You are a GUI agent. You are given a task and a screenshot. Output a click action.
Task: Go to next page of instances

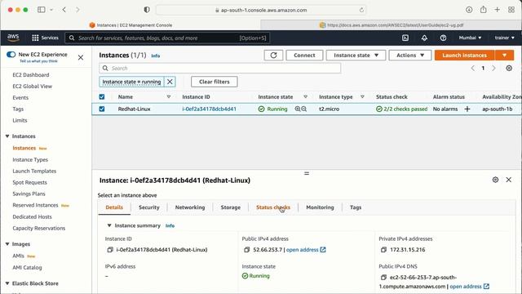[493, 69]
